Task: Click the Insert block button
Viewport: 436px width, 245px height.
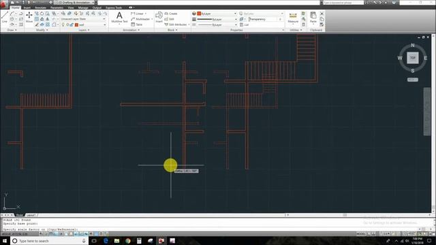Action: point(159,17)
